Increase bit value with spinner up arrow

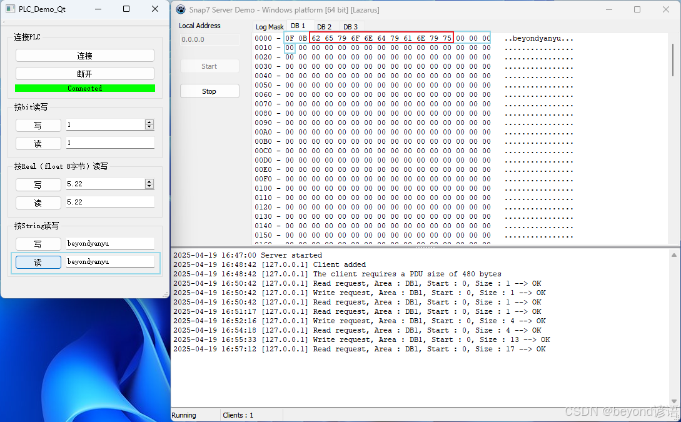pyautogui.click(x=149, y=122)
